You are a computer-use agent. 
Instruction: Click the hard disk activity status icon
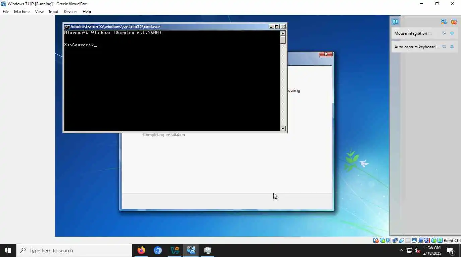click(376, 240)
